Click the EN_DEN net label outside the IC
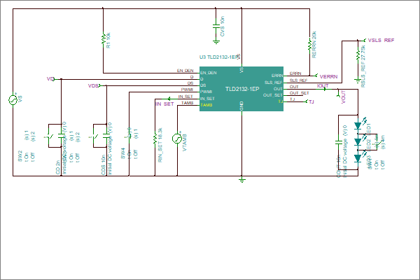 185,71
